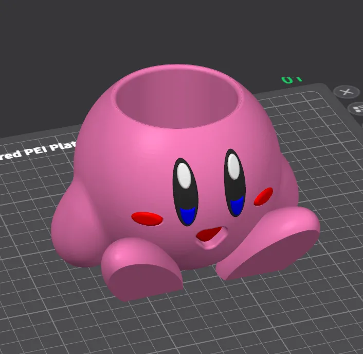Click the plate's list-style icon below X
The width and height of the screenshot is (363, 354).
(356, 109)
